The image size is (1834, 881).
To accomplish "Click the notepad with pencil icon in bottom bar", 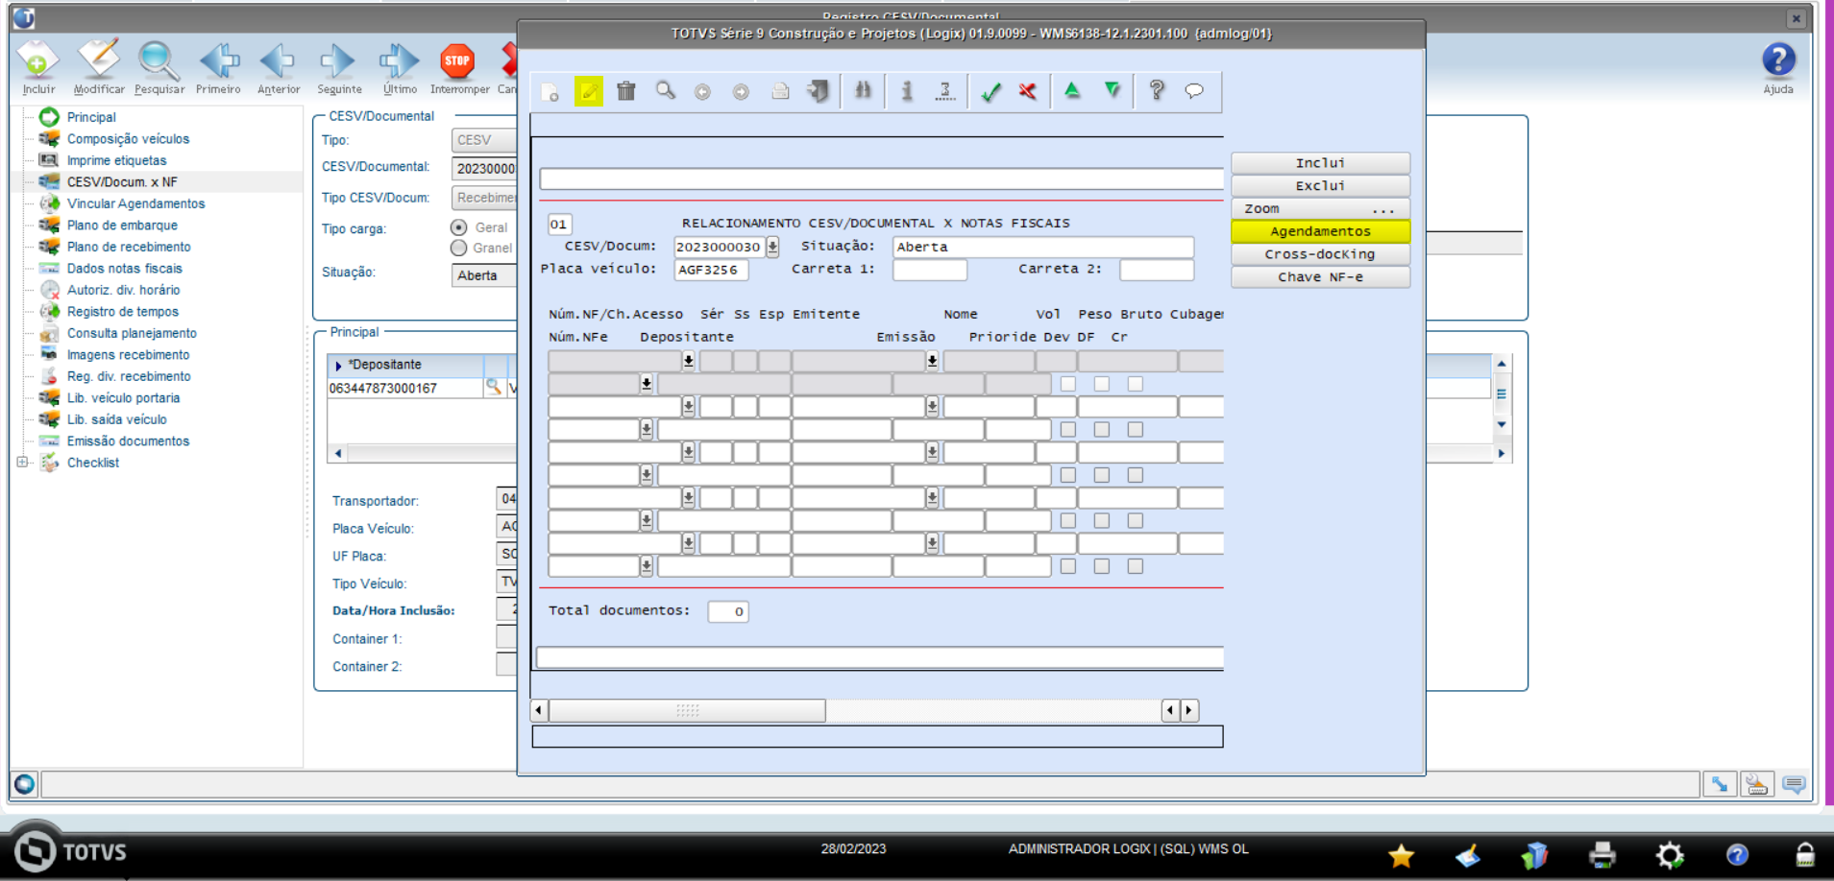I will 1467,854.
